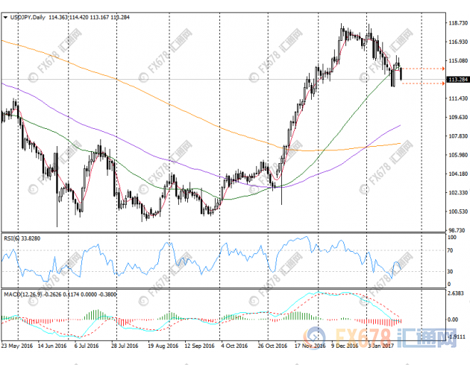Click the 107.830 price axis label

[457, 136]
